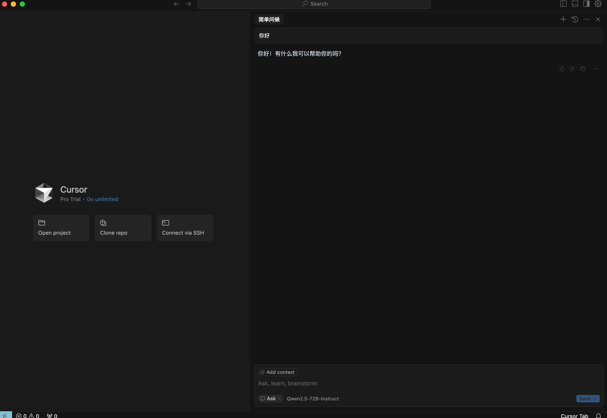Toggle the right AI side pane
Viewport: 607px width, 418px height.
point(587,4)
